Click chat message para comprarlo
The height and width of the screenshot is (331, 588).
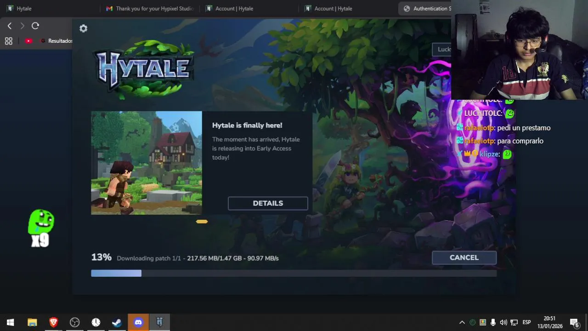pyautogui.click(x=520, y=141)
